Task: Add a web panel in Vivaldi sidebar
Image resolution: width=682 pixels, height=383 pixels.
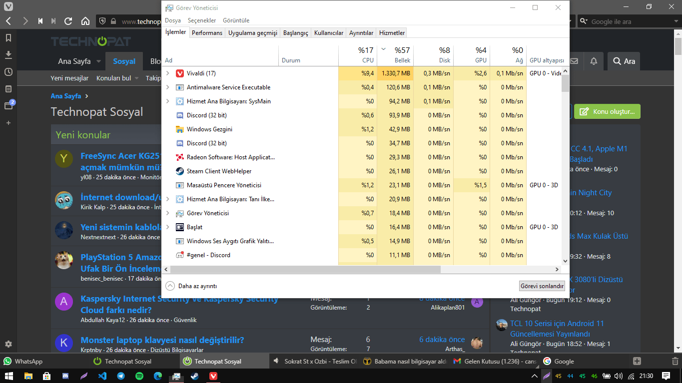Action: [x=8, y=123]
